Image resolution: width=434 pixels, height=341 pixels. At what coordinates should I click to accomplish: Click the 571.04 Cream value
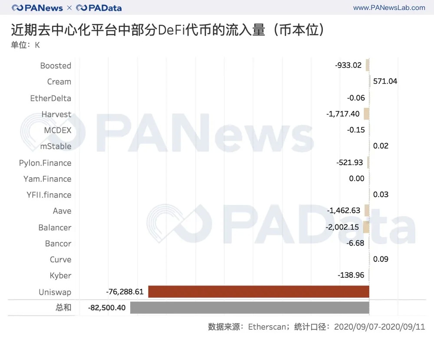click(385, 81)
